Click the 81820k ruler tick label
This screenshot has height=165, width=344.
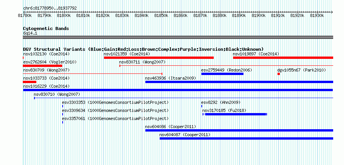pyautogui.click(x=103, y=15)
